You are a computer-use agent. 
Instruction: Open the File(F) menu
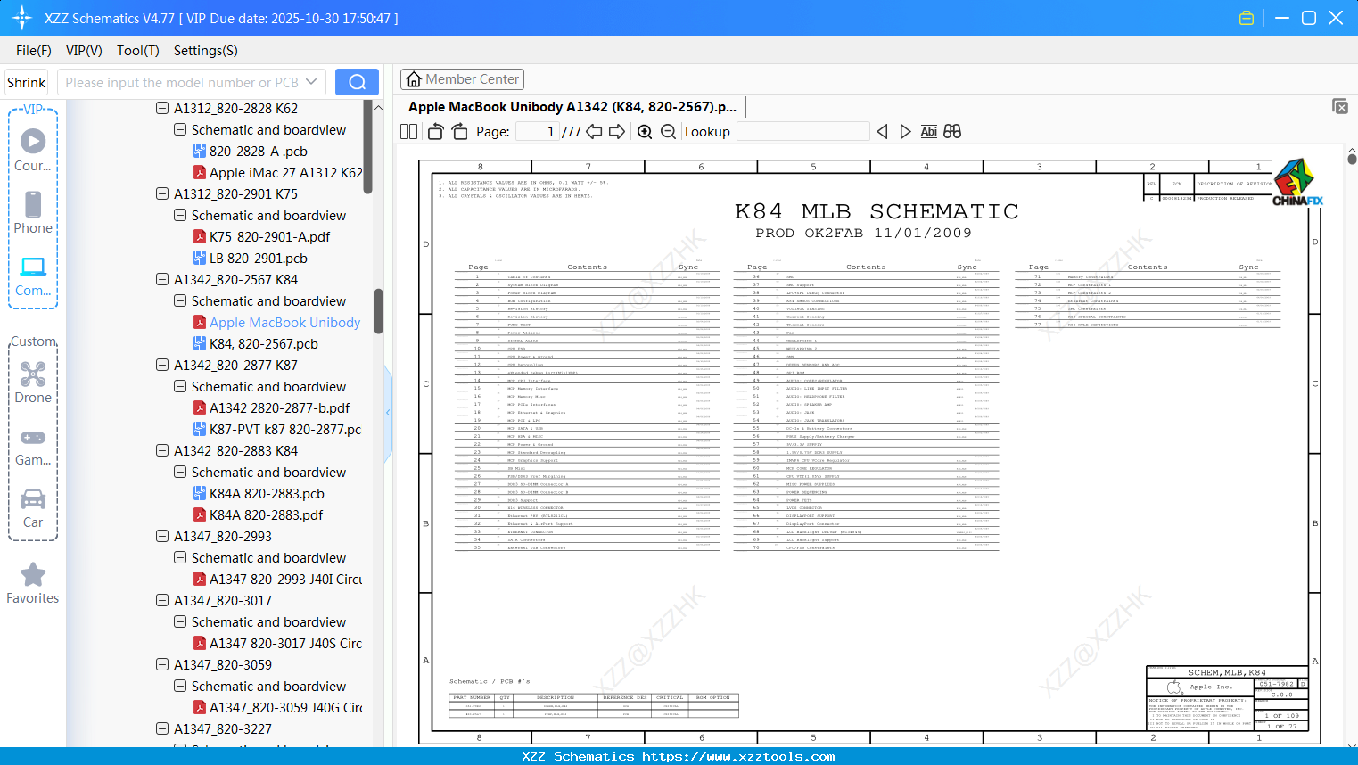point(34,51)
